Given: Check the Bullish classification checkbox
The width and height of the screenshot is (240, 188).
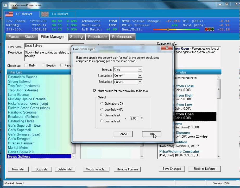Looking at the screenshot, I should click(26, 66).
